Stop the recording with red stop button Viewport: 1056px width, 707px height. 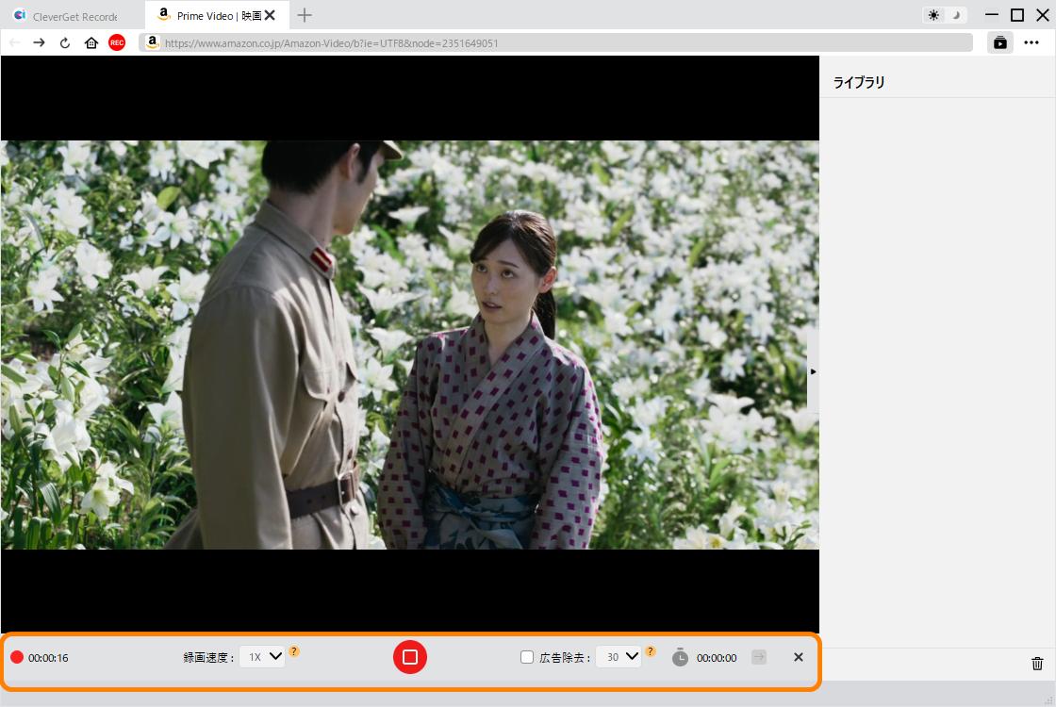[x=409, y=657]
